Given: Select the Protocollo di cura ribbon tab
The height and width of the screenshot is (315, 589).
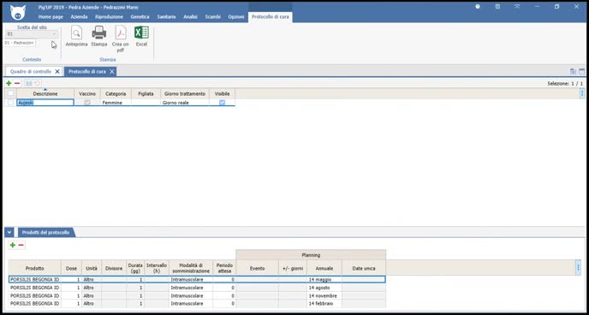Looking at the screenshot, I should coord(270,17).
